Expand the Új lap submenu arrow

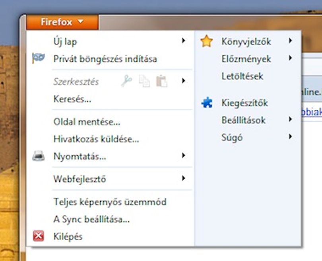pyautogui.click(x=183, y=41)
